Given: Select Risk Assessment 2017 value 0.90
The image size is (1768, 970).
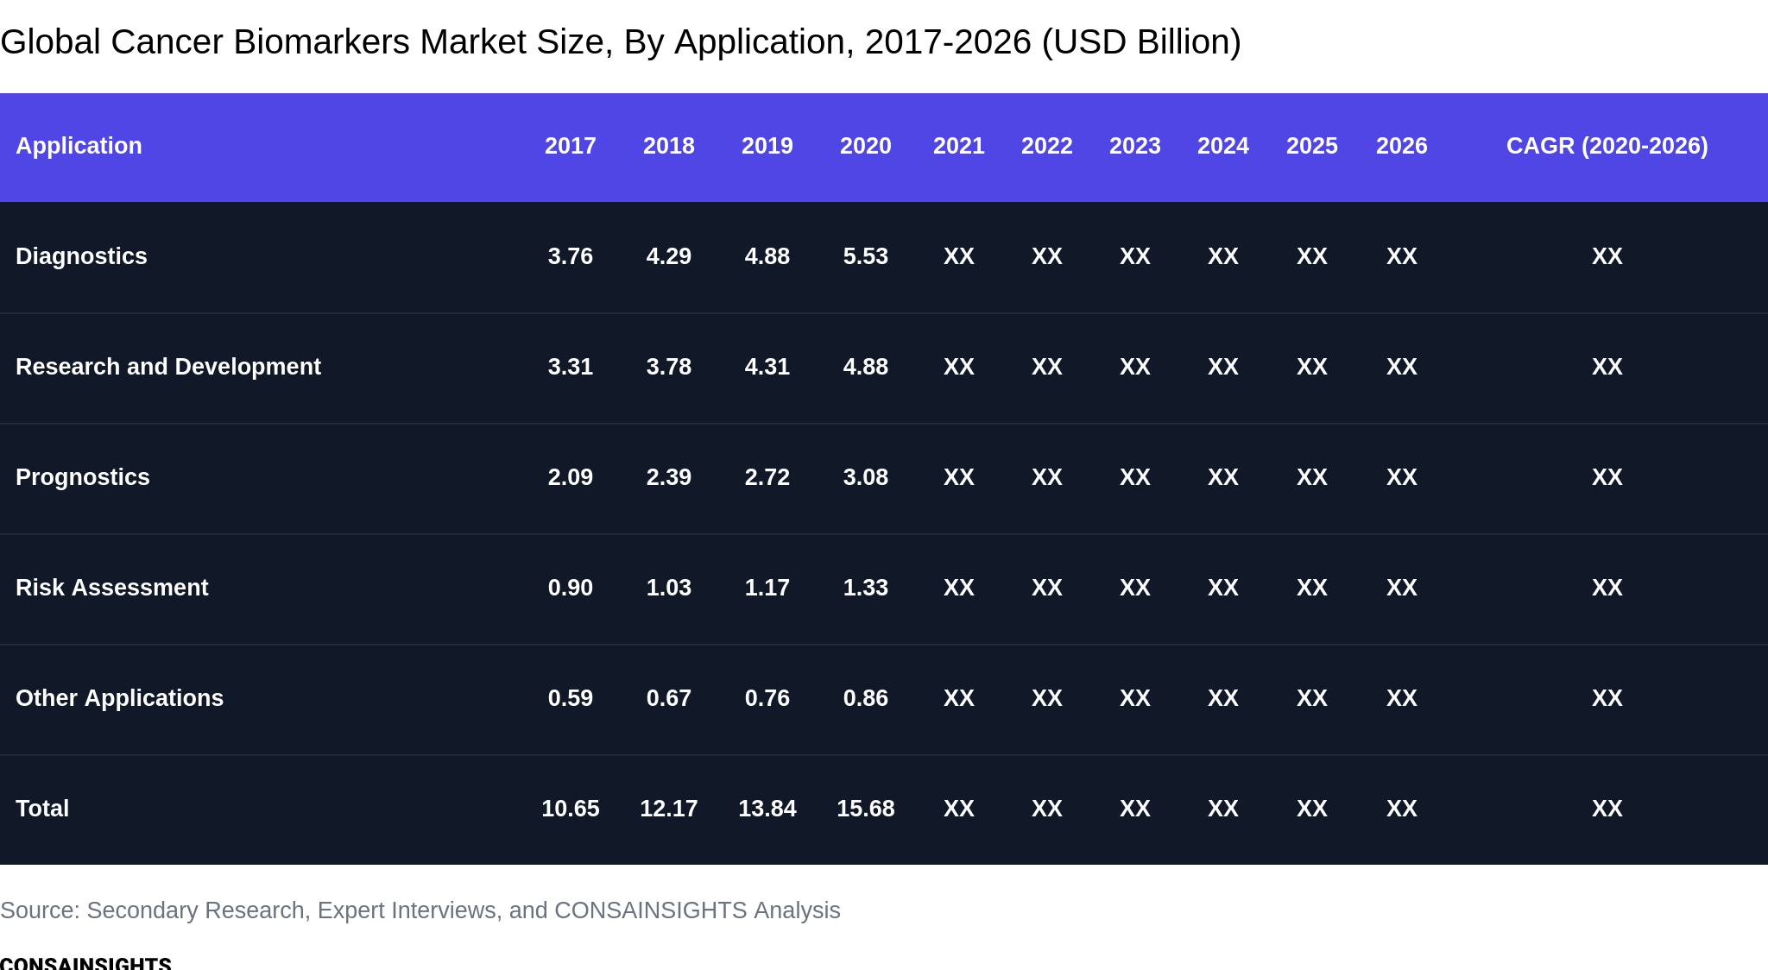Looking at the screenshot, I should [571, 588].
